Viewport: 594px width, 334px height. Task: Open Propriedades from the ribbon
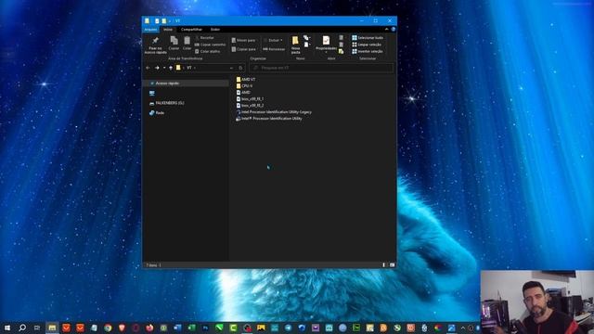click(326, 44)
